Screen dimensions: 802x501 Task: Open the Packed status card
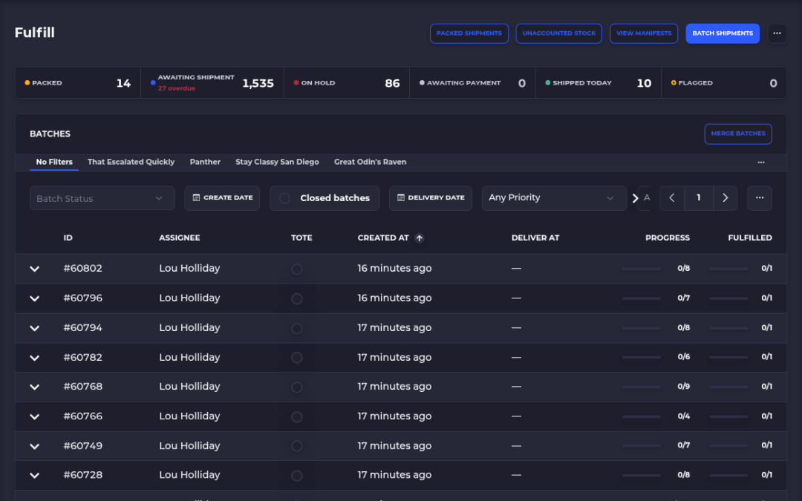(78, 83)
